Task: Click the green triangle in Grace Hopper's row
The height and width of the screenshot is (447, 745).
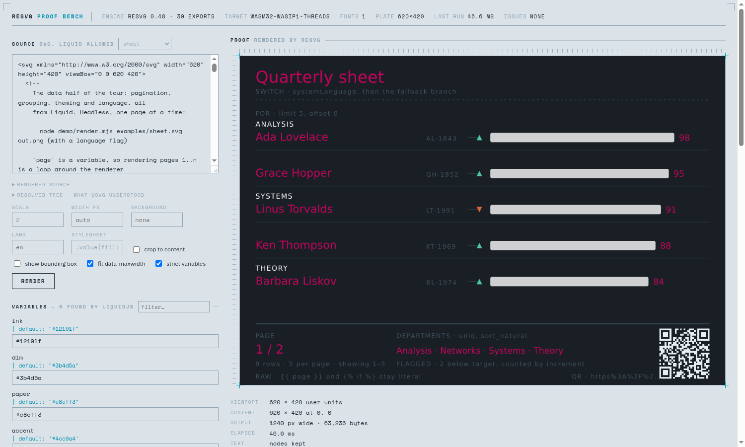Action: pos(479,174)
